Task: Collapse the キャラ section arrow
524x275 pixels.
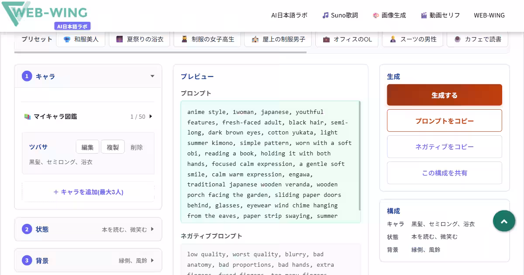Action: coord(152,76)
